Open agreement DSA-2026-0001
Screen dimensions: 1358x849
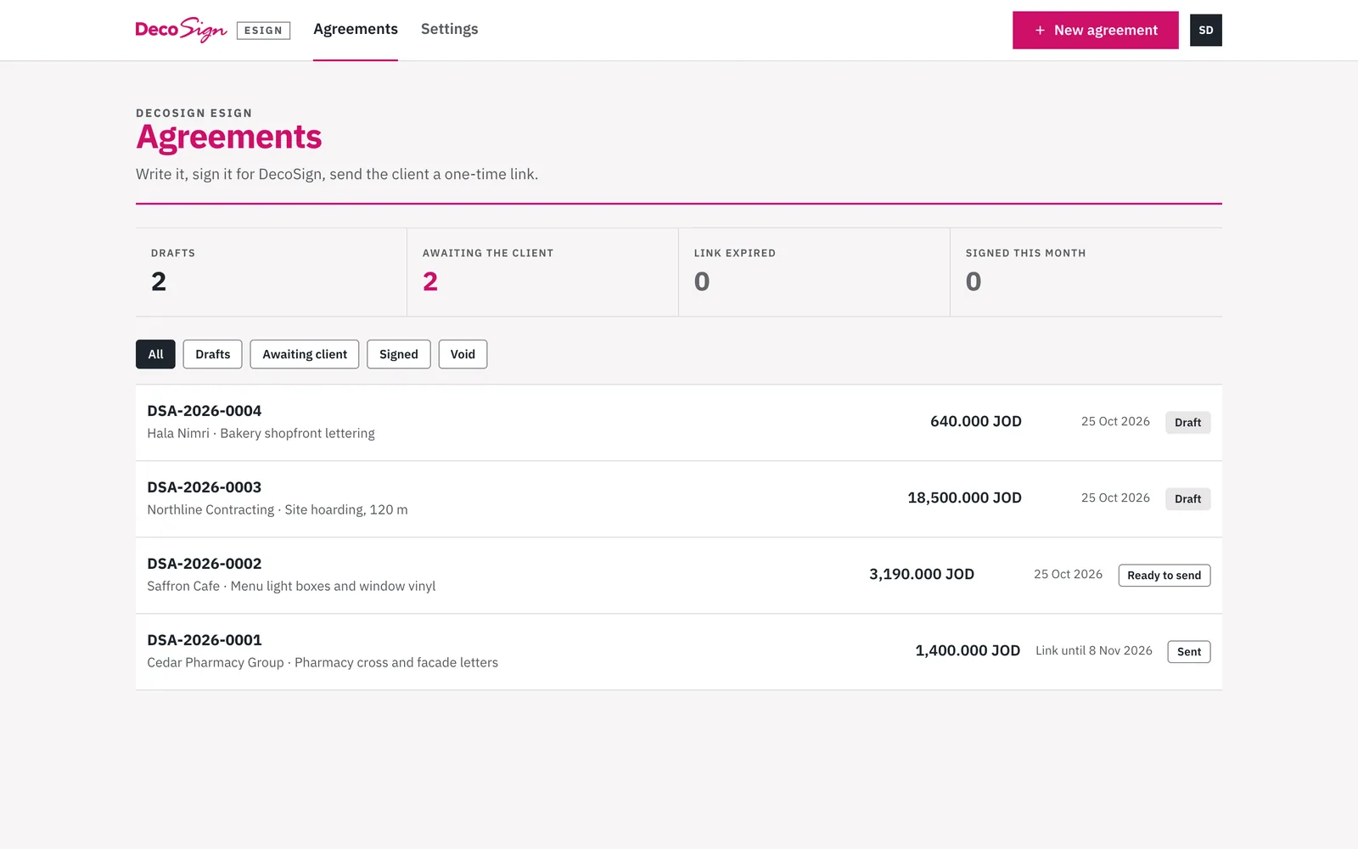(x=679, y=652)
